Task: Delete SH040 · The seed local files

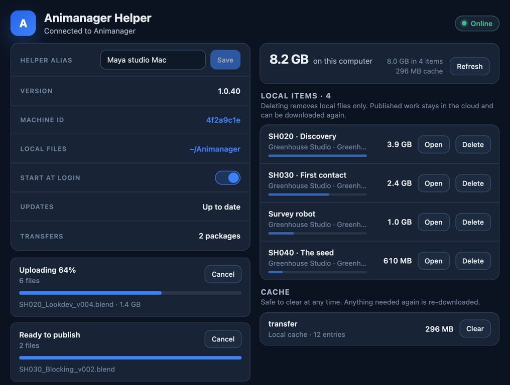Action: (x=472, y=261)
